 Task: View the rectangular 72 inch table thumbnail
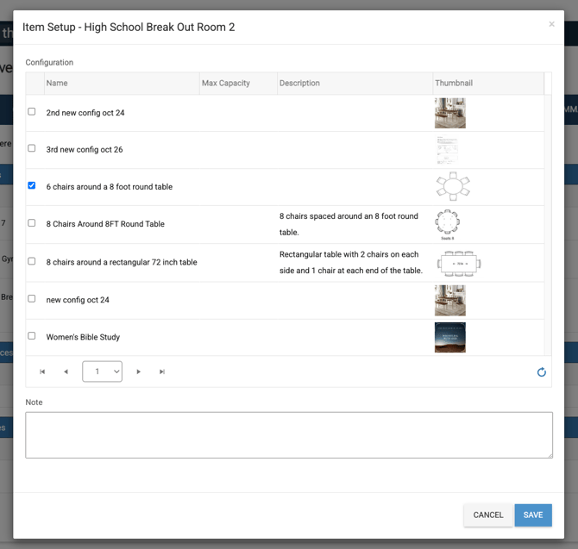[x=458, y=263]
